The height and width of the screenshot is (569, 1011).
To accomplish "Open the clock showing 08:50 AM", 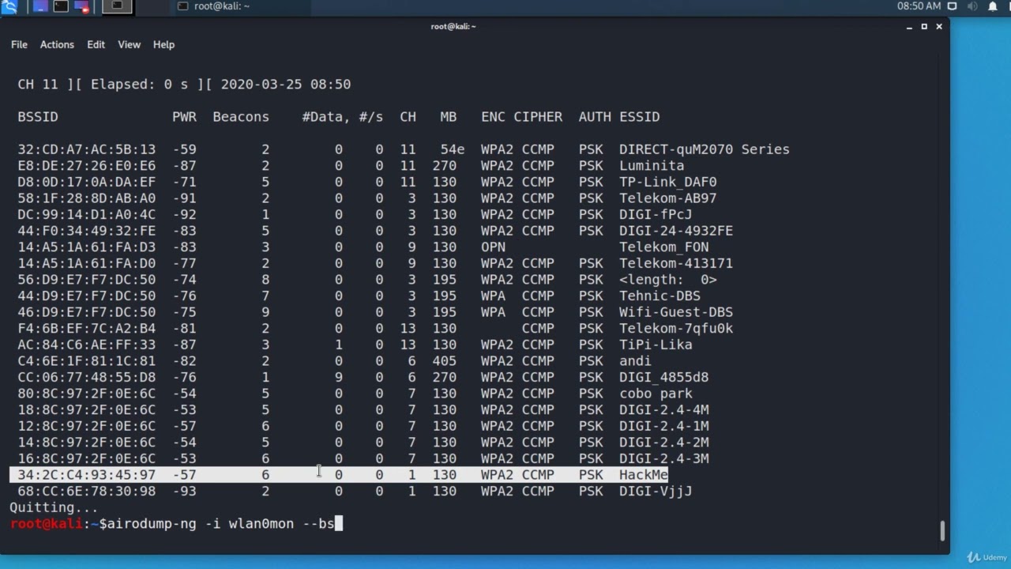I will (919, 6).
